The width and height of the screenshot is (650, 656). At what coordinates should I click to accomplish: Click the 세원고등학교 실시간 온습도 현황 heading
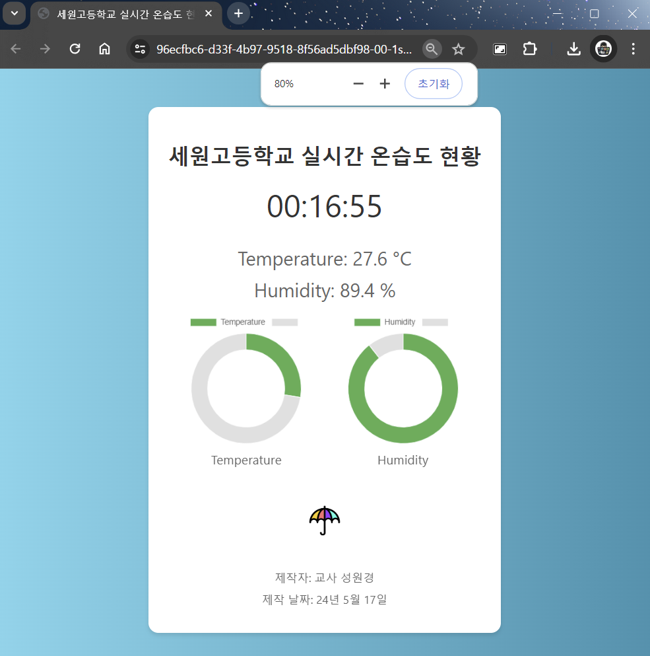tap(325, 157)
